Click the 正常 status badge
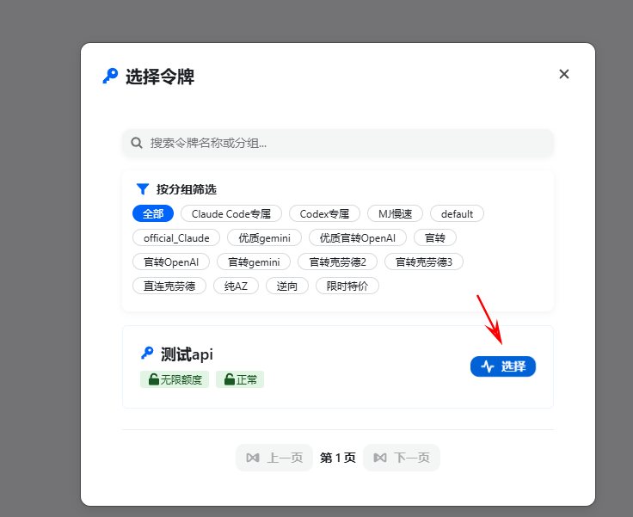633x517 pixels. [x=240, y=379]
